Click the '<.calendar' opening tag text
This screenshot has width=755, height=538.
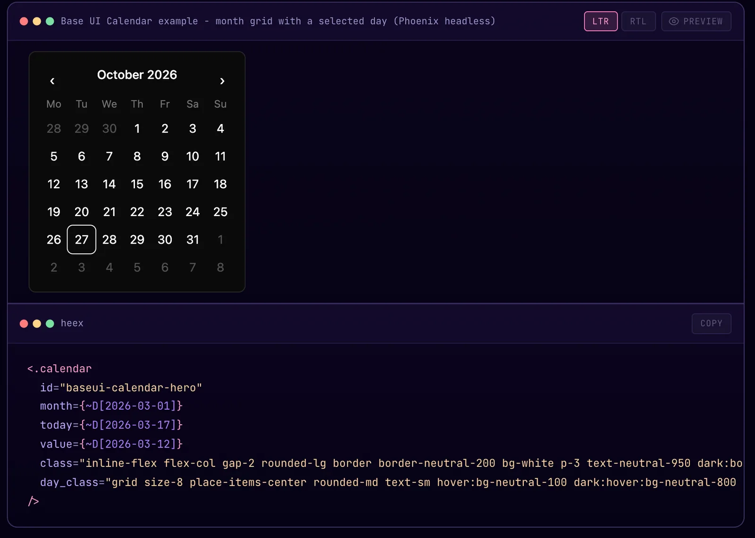click(x=59, y=369)
